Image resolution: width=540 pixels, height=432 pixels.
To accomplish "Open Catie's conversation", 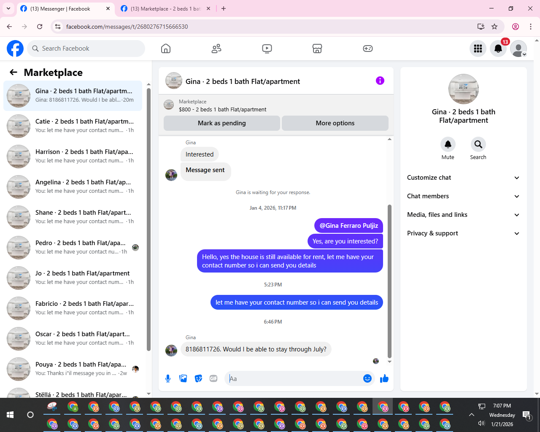I will (x=73, y=126).
